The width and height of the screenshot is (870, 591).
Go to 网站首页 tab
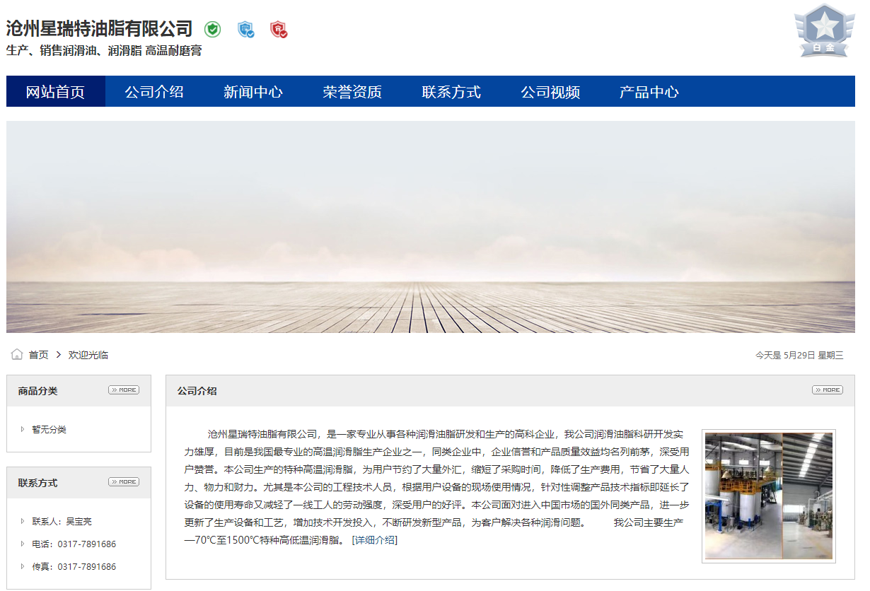coord(55,92)
